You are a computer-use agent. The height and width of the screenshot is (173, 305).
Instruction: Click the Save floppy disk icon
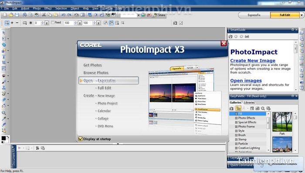tap(17, 15)
